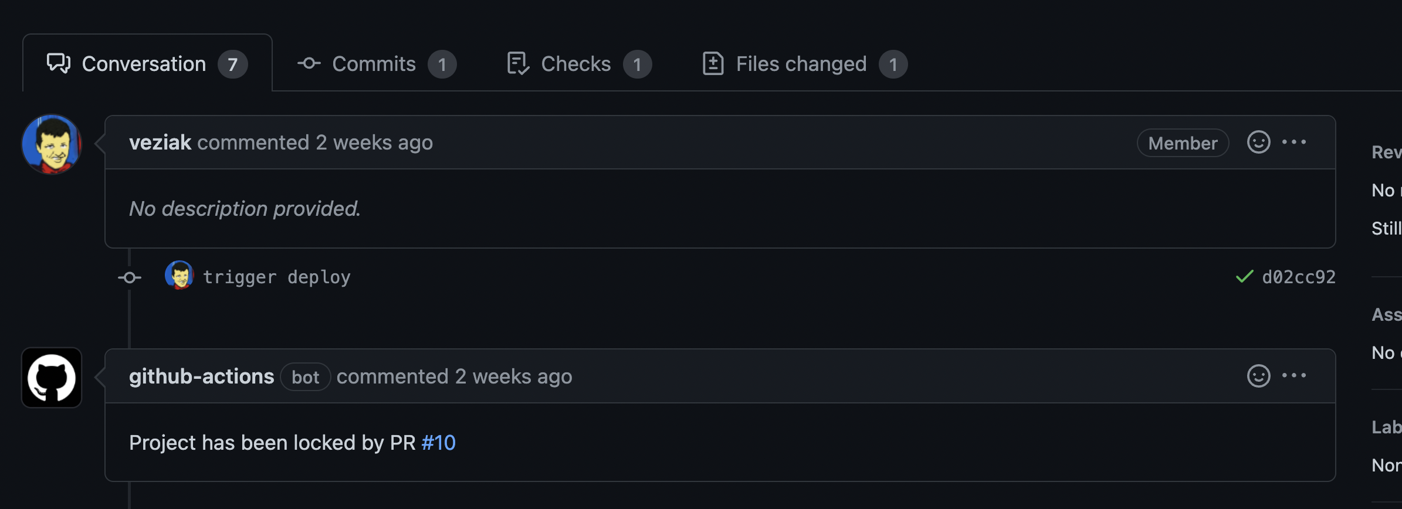Open the Checks tab
This screenshot has height=509, width=1402.
pos(575,64)
